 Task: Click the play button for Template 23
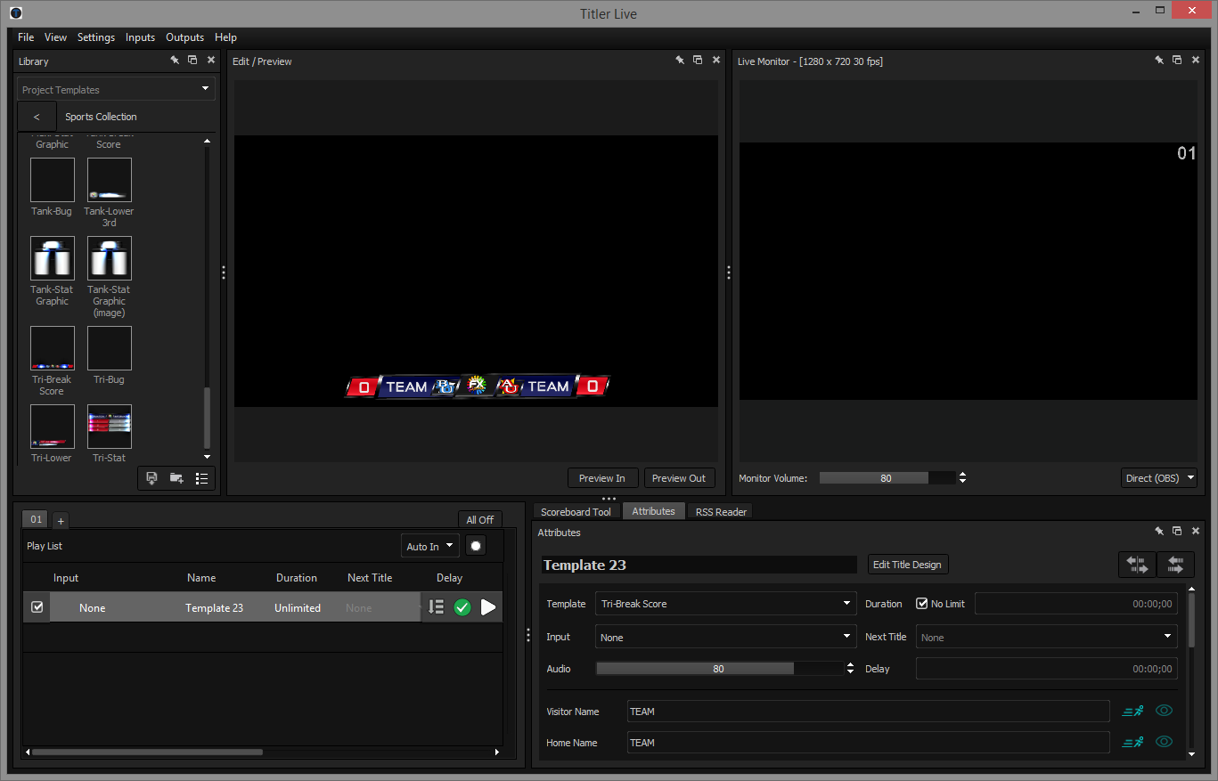pos(487,607)
